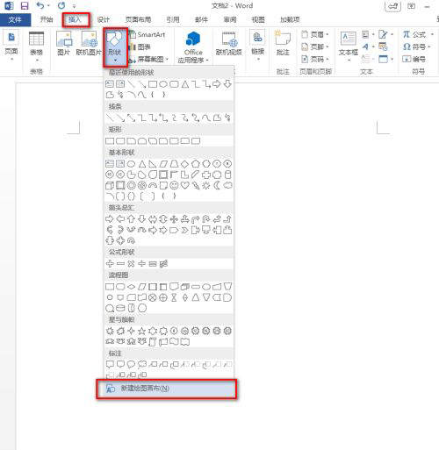Insert an online video (联机视频)
Screen dimensions: 439x450
click(x=228, y=43)
